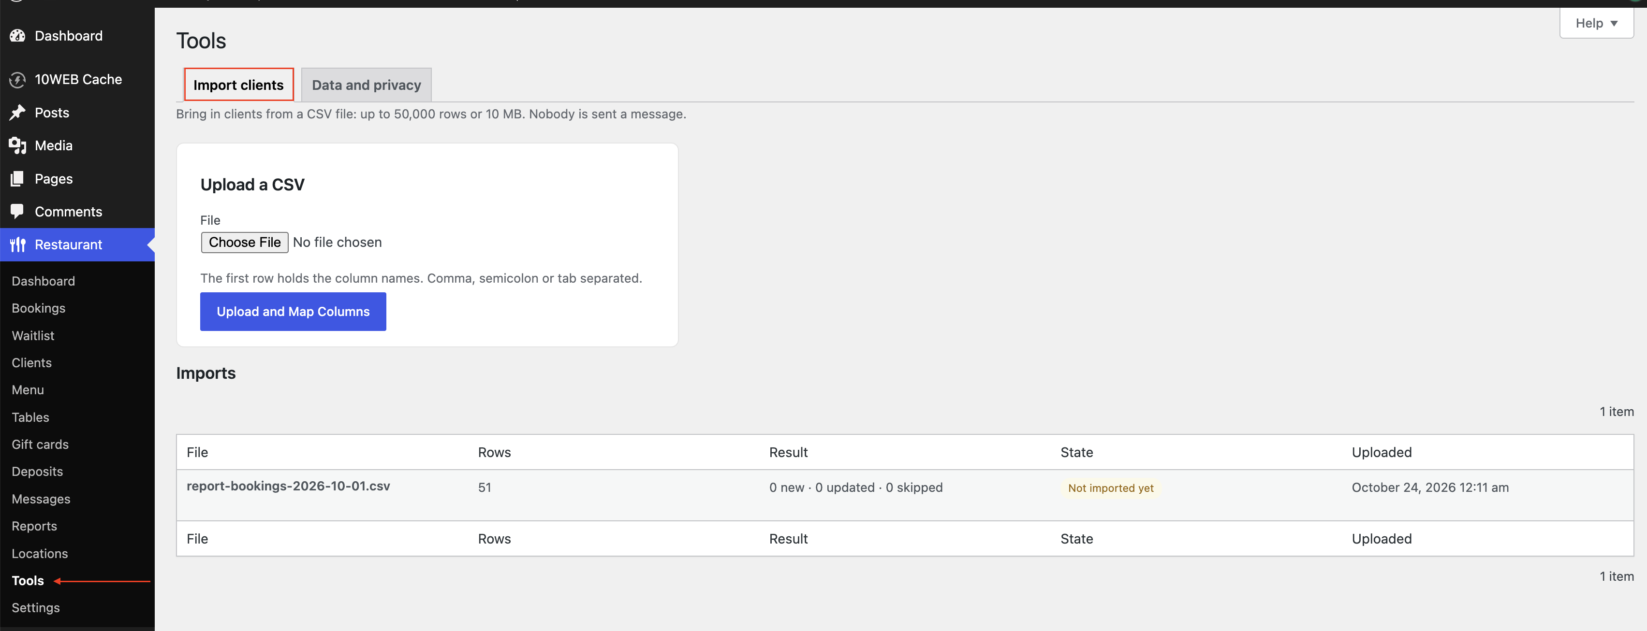
Task: Click the Uploaded column header at table top
Action: click(x=1382, y=452)
